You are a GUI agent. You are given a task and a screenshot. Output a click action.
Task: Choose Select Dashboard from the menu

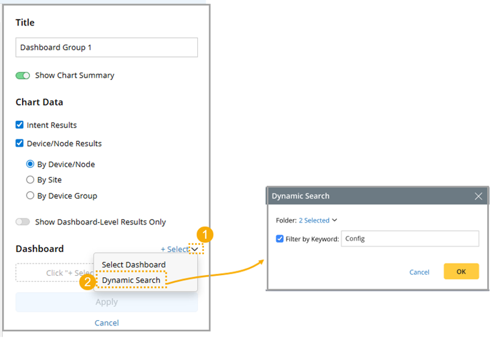pos(134,265)
